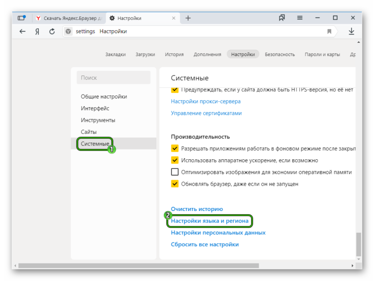This screenshot has height=281, width=374.
Task: Toggle 'Обновлять браузер, даже если он не запущен'
Action: click(x=175, y=184)
